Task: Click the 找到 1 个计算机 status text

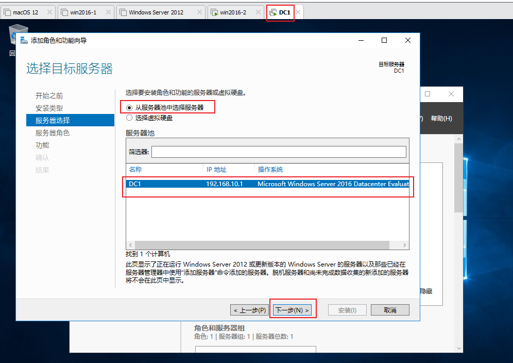Action: coord(148,254)
